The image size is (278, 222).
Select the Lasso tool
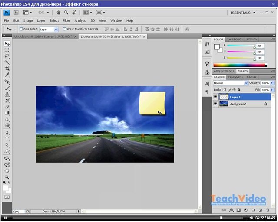(7, 56)
